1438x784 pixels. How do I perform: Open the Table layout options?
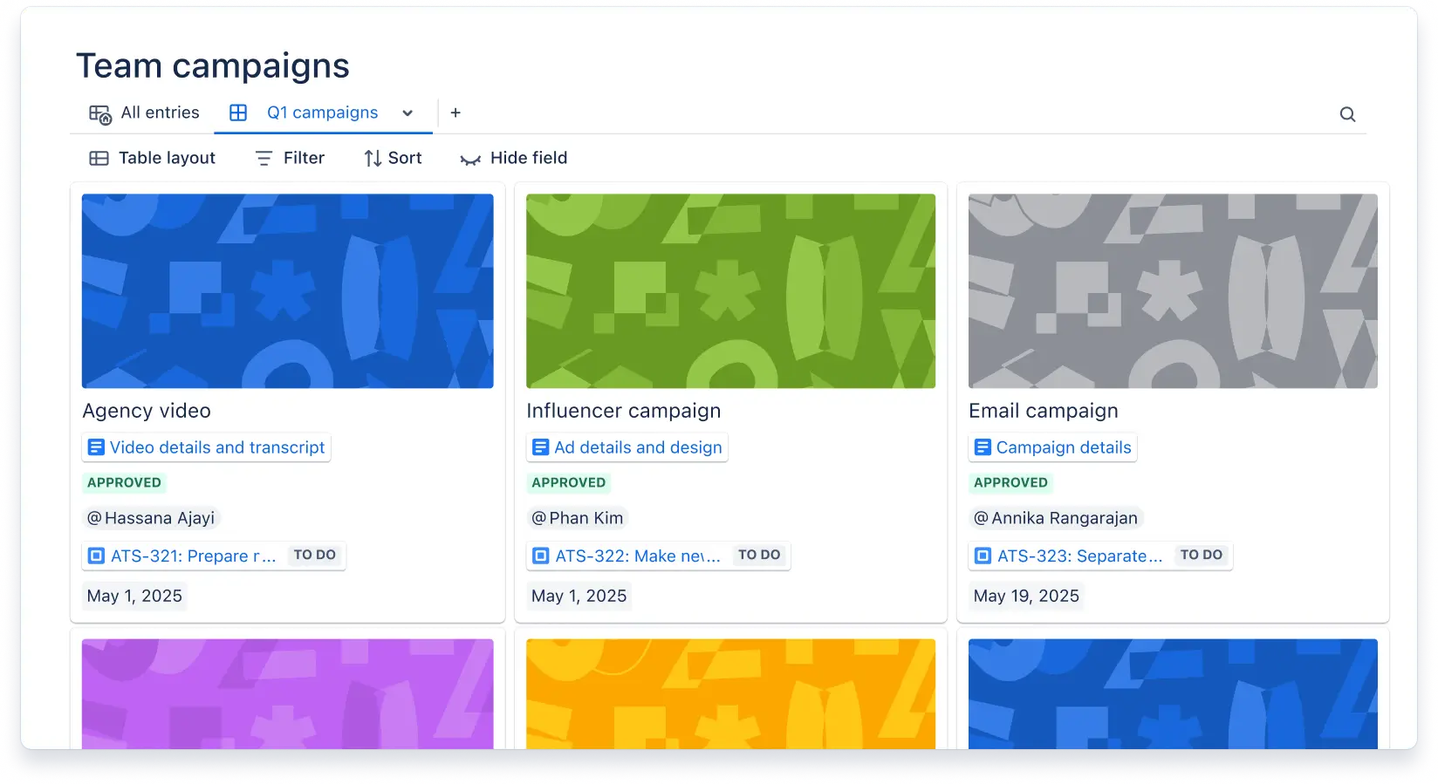click(x=152, y=158)
